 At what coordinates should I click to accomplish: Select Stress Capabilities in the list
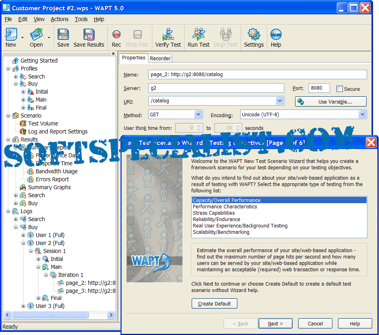(x=214, y=213)
